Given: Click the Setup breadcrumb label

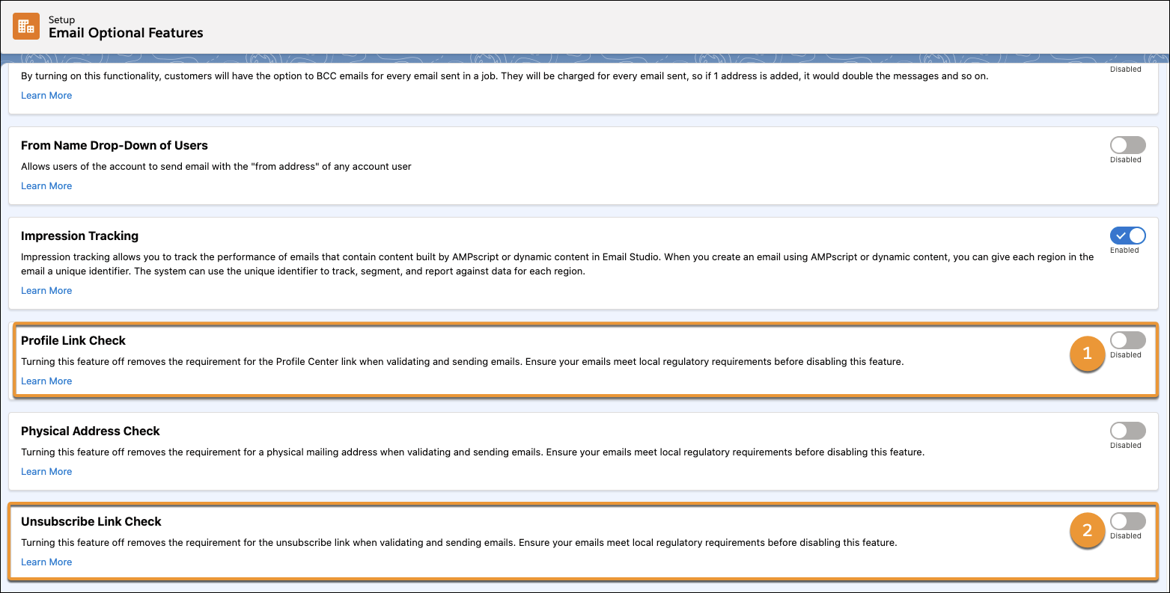Looking at the screenshot, I should 62,19.
